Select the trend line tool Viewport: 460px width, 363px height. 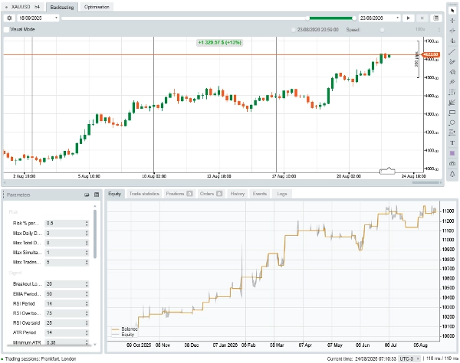452,51
